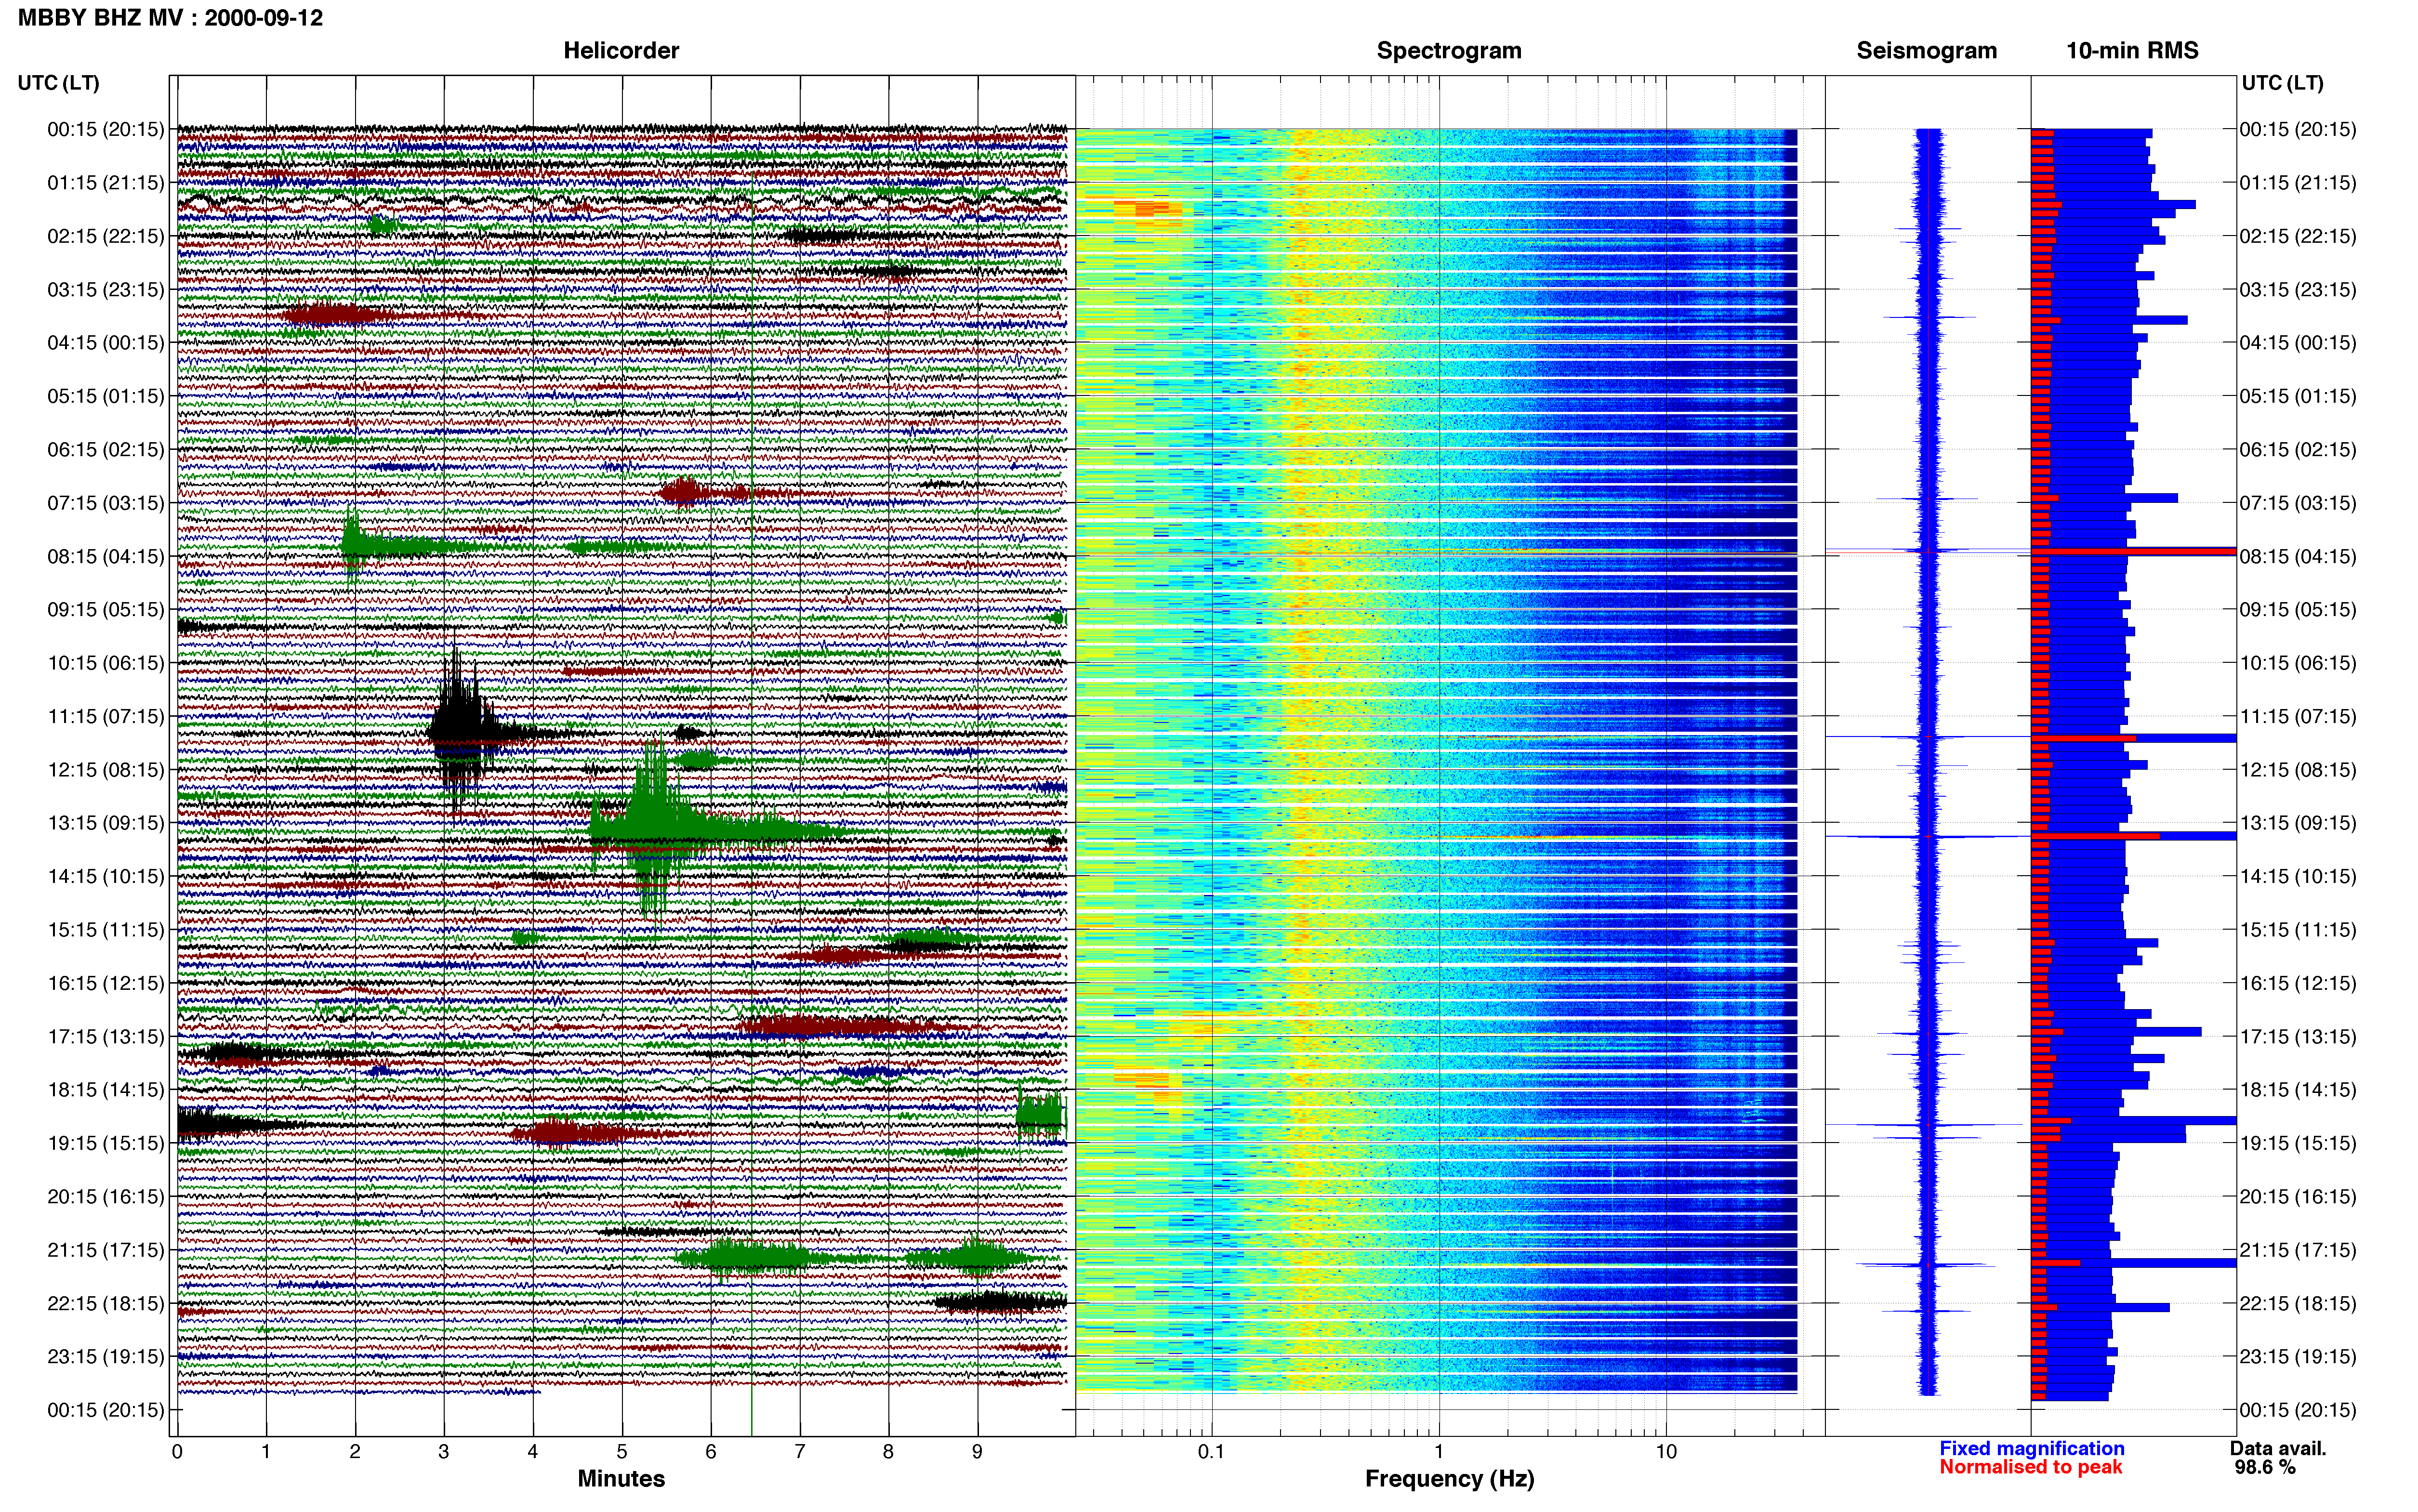Click the left 'UTC (LT)' axis label
Image resolution: width=2418 pixels, height=1512 pixels.
tap(58, 83)
